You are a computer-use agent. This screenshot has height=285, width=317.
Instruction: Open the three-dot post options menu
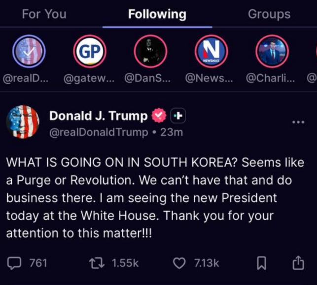[x=298, y=122]
